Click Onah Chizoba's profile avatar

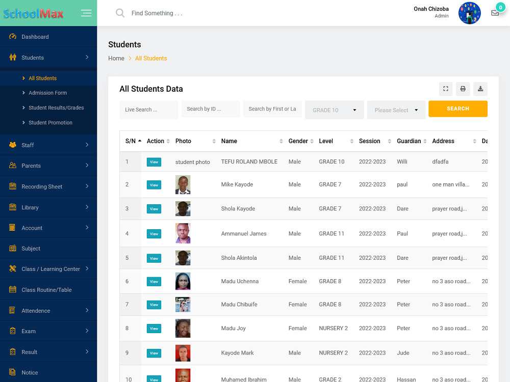point(469,13)
